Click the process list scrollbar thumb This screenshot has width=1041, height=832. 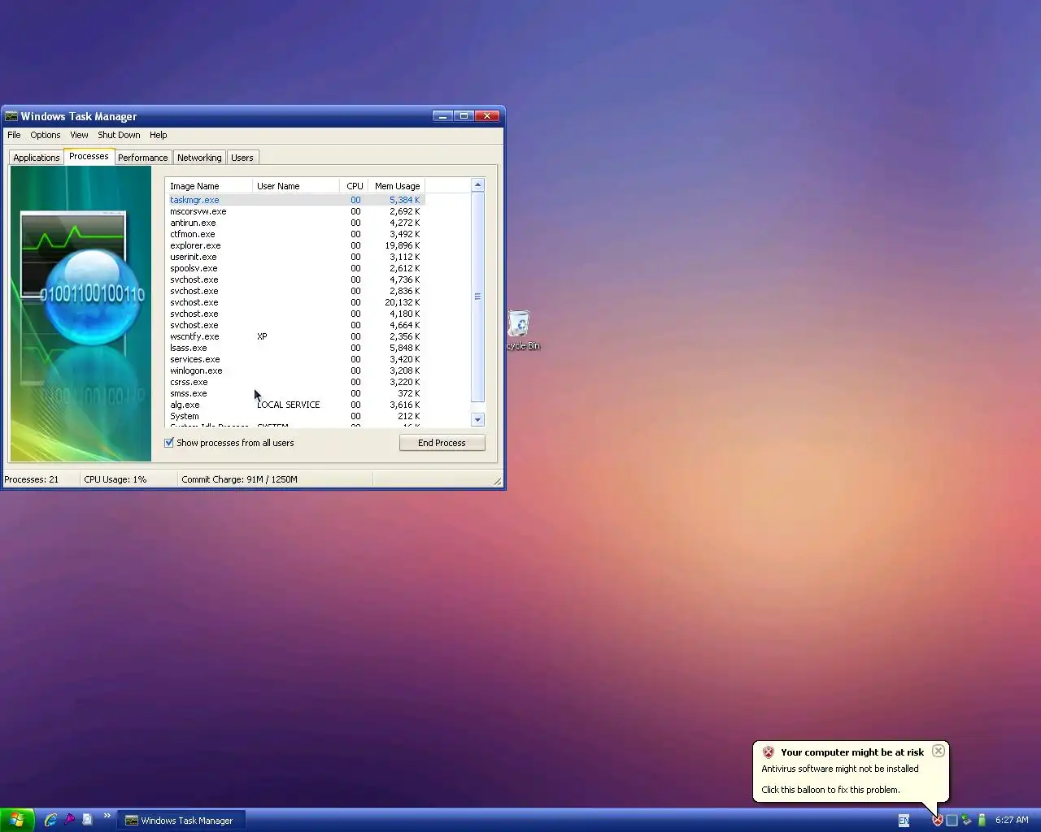[478, 297]
